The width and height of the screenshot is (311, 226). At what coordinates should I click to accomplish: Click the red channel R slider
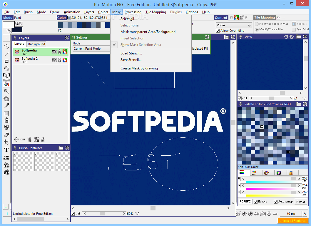click(271, 179)
